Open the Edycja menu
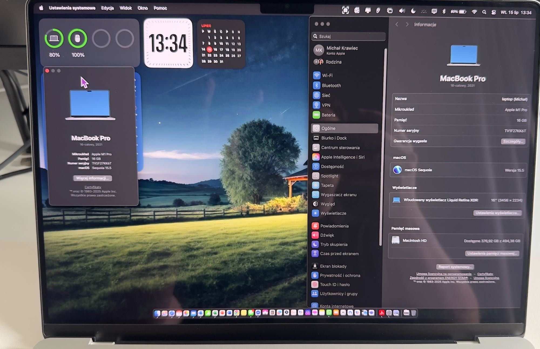This screenshot has height=349, width=540. click(x=107, y=8)
